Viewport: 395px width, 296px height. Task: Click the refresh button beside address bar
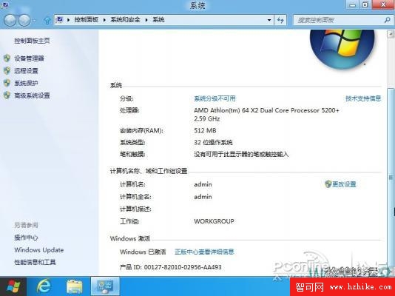click(280, 20)
